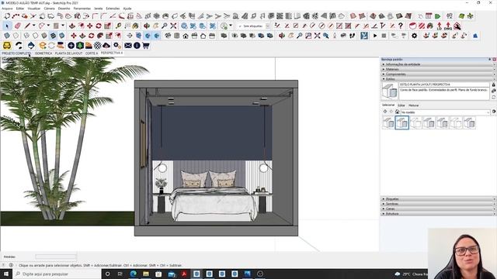Switch to ISOMETRICA scene tab
The width and height of the screenshot is (497, 279).
[x=43, y=53]
